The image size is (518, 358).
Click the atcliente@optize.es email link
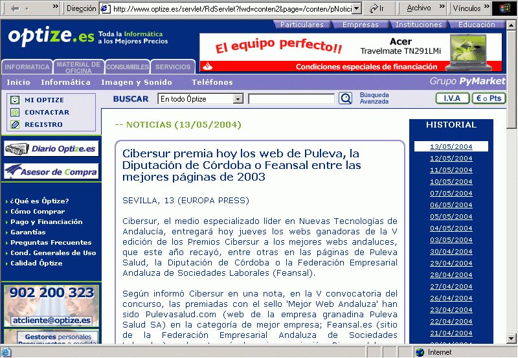pyautogui.click(x=52, y=320)
